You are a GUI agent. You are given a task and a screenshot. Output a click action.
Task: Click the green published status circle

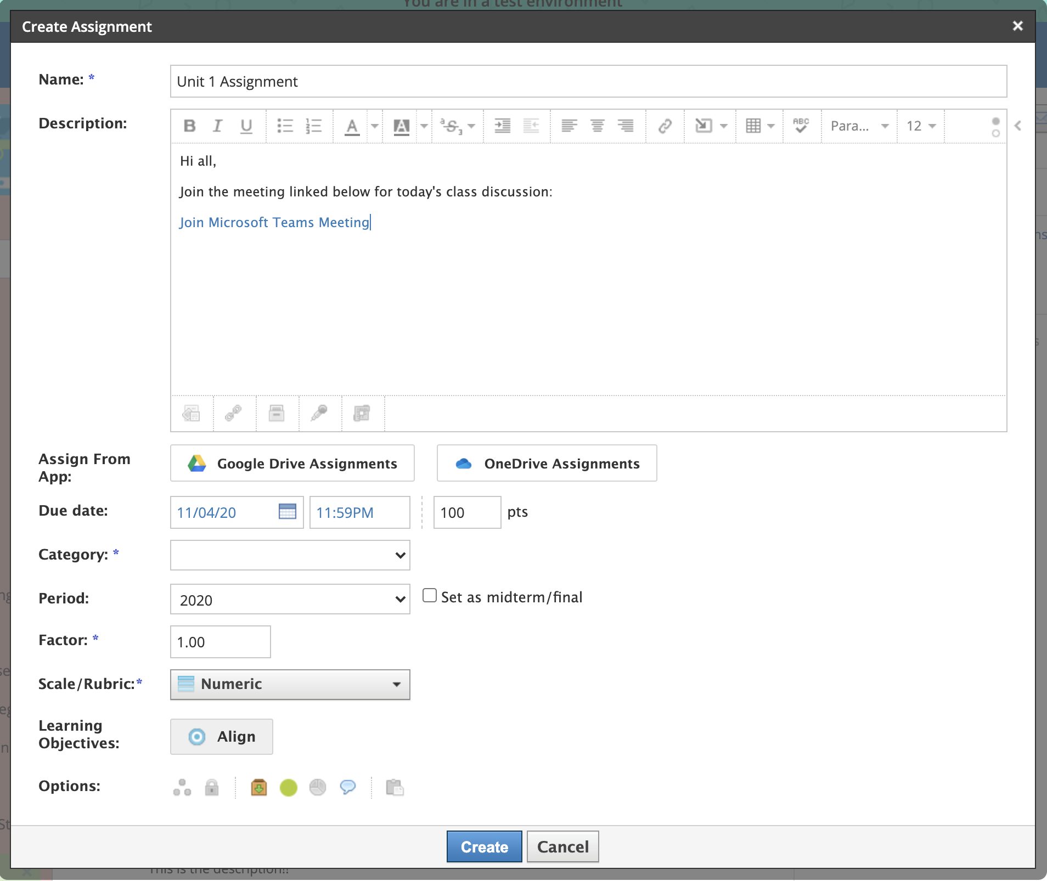click(288, 788)
